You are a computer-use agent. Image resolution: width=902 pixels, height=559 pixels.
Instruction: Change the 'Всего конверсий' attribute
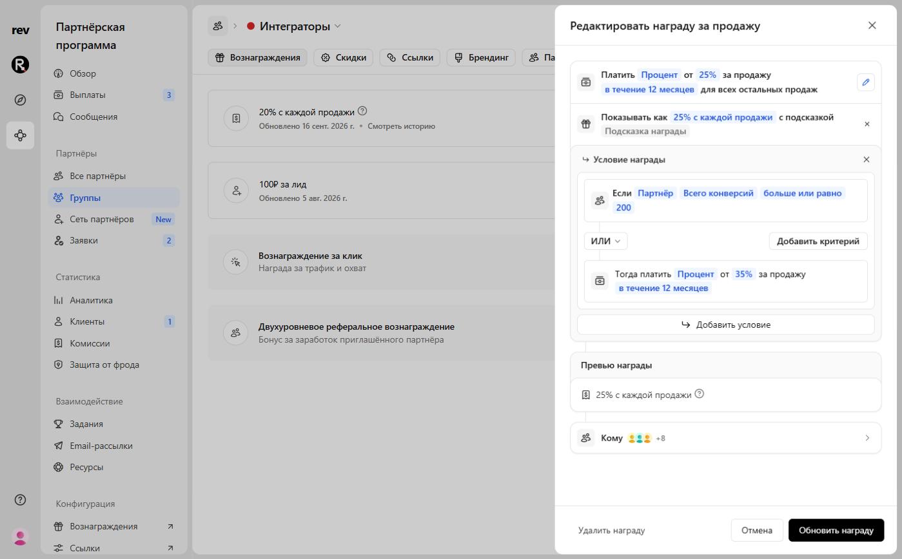(x=718, y=193)
